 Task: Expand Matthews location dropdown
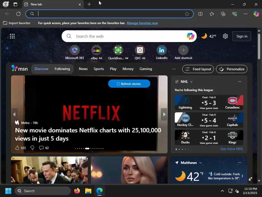(x=200, y=163)
